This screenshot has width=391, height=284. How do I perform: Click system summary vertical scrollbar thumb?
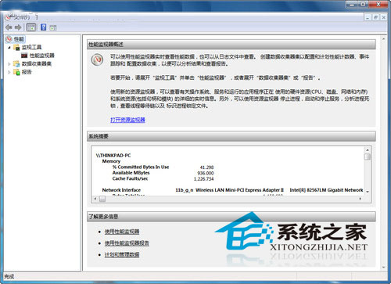pyautogui.click(x=368, y=156)
